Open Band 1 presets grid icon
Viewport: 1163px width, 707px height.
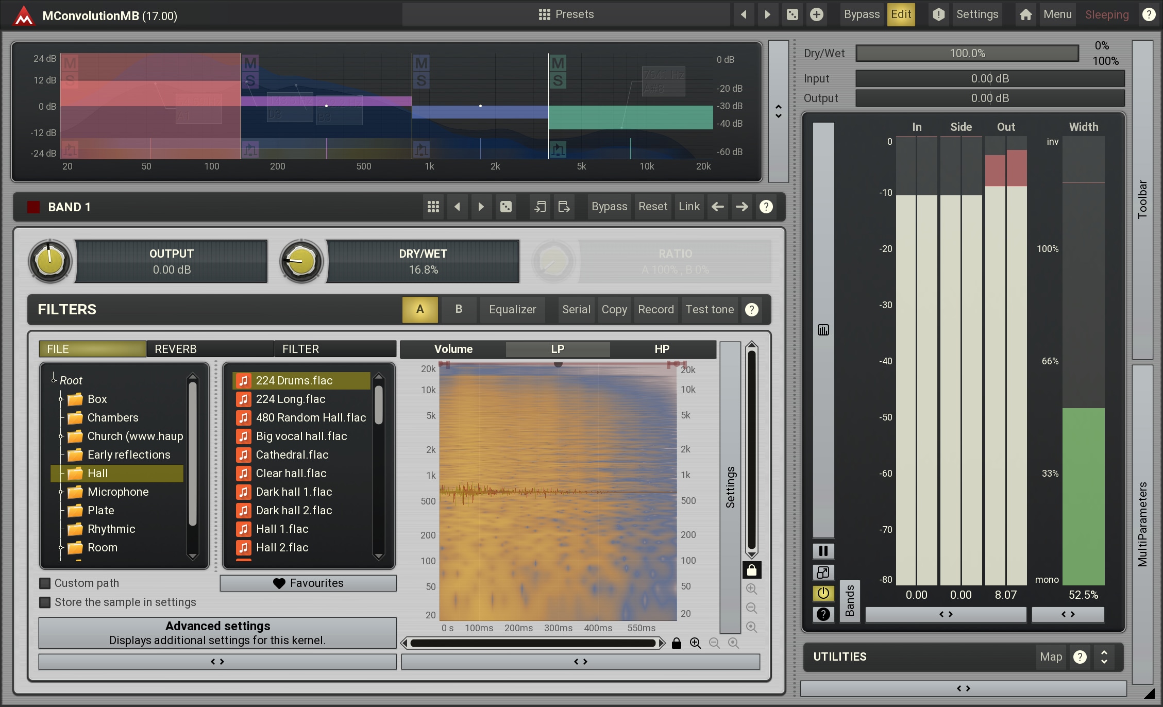tap(433, 207)
